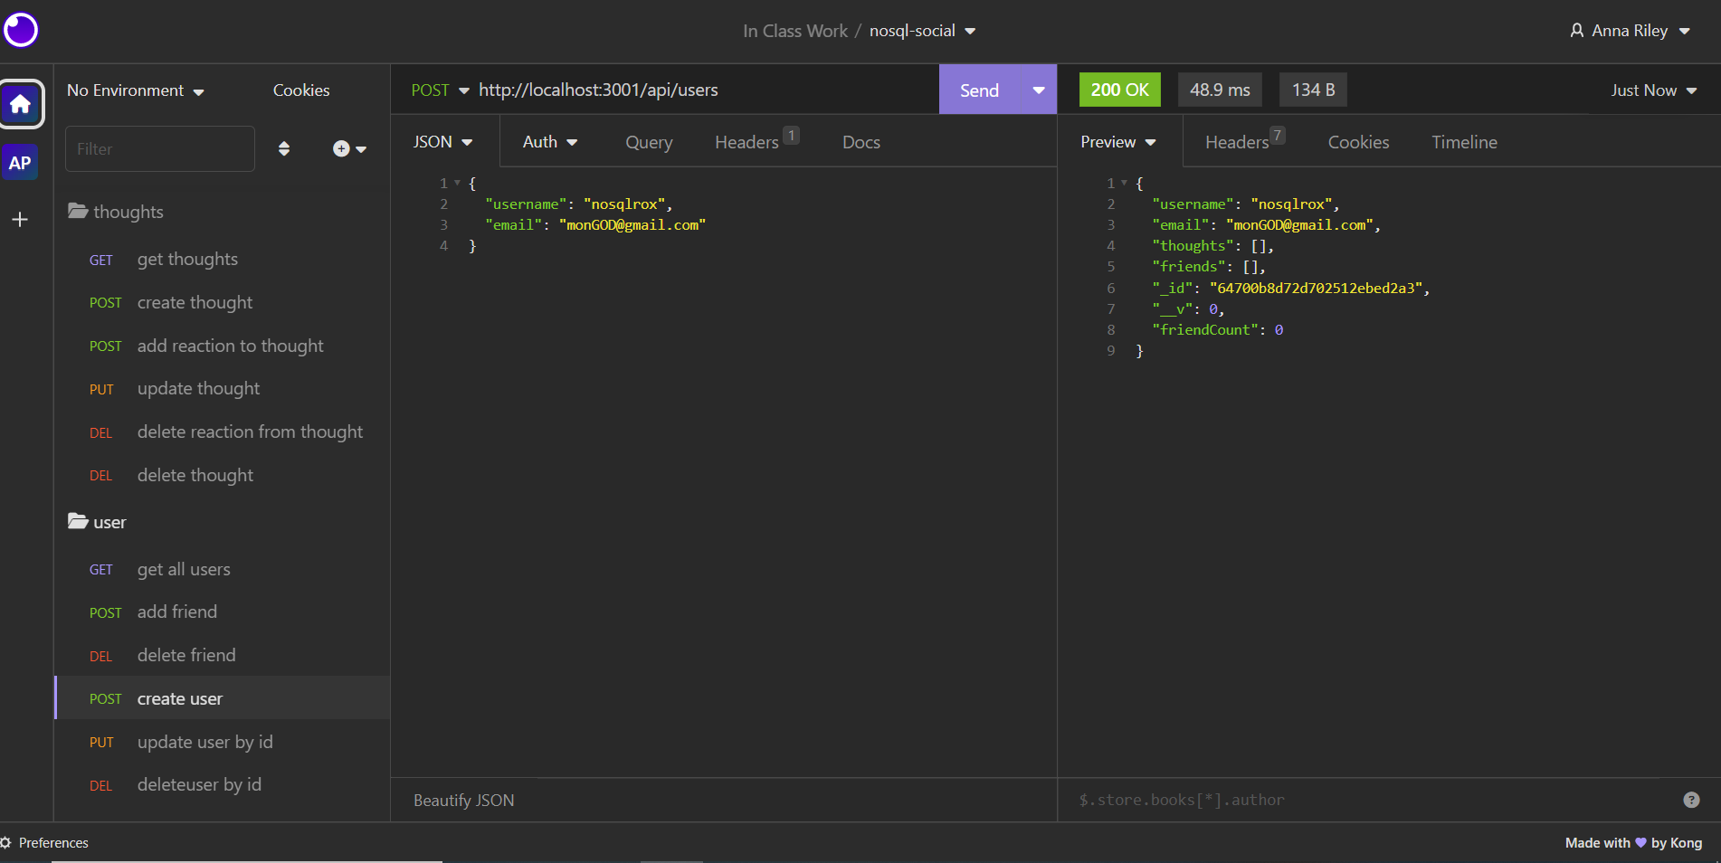The width and height of the screenshot is (1721, 863).
Task: Open Preferences via the gear icon
Action: (9, 842)
